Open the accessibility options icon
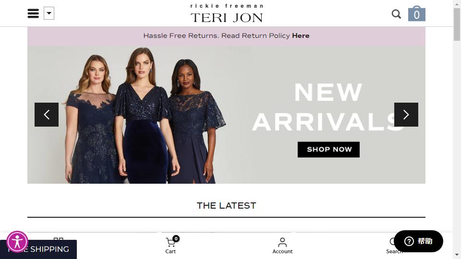Viewport: 461px width, 259px height. click(x=17, y=242)
